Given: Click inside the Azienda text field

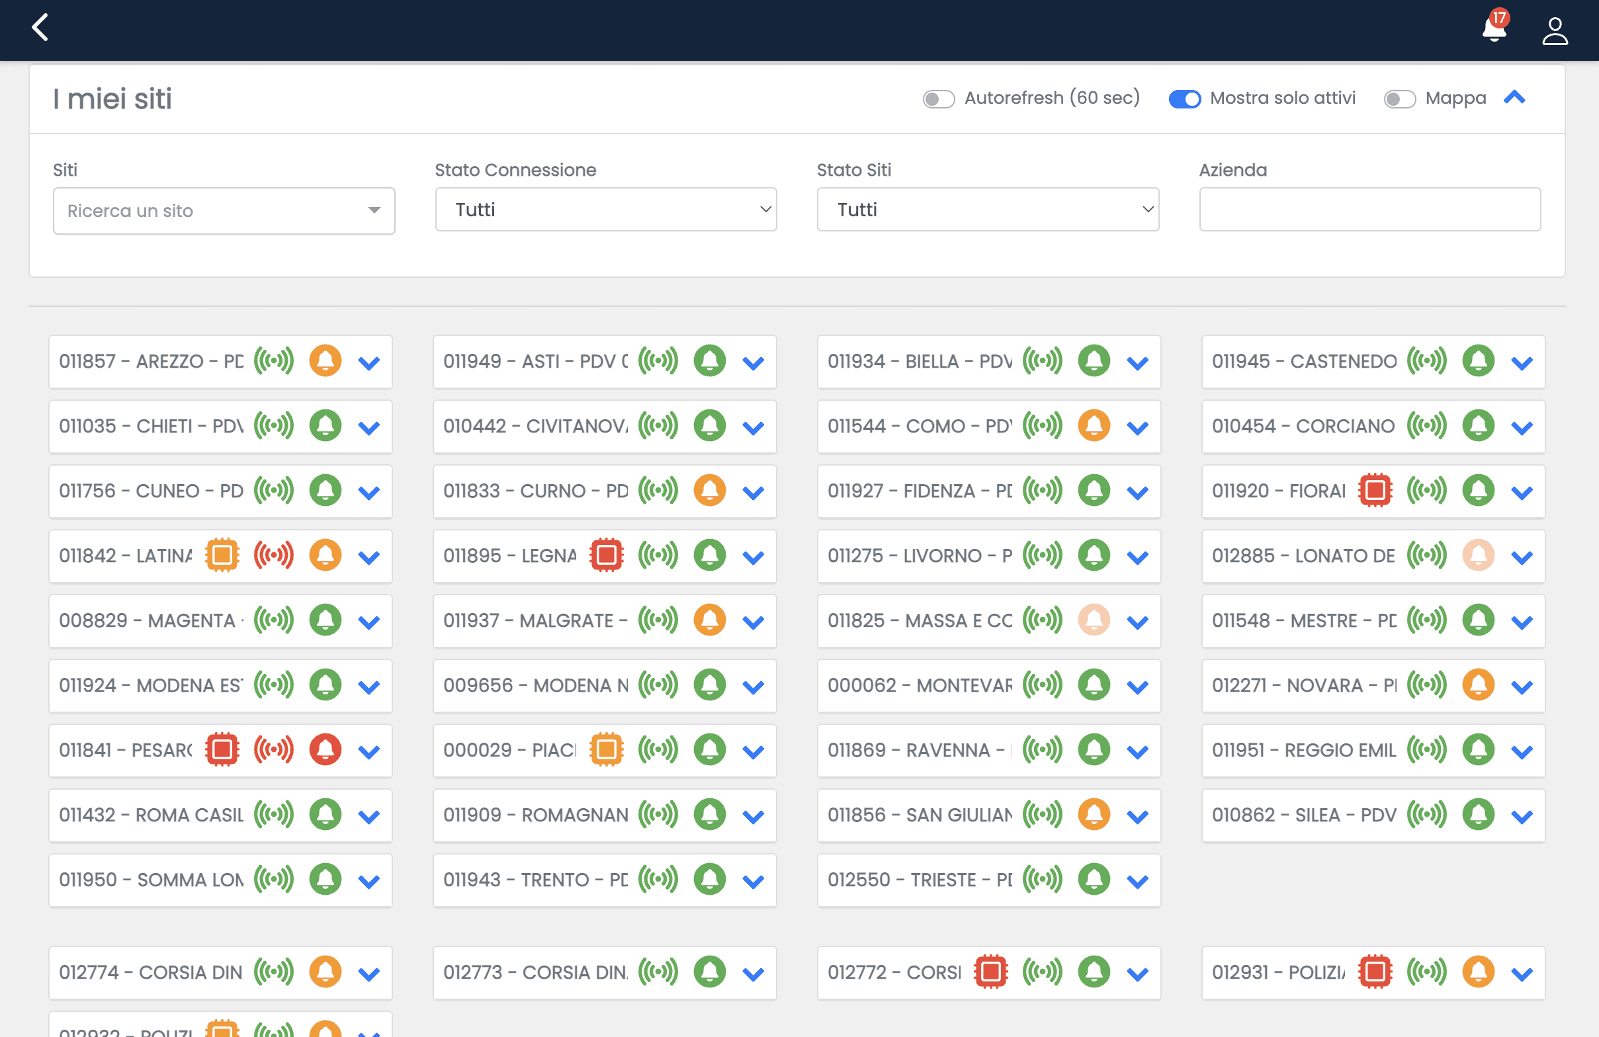Looking at the screenshot, I should pos(1370,210).
